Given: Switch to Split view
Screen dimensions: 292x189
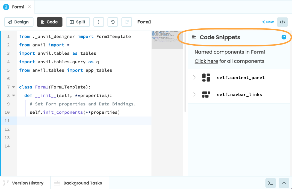Looking at the screenshot, I should 78,22.
